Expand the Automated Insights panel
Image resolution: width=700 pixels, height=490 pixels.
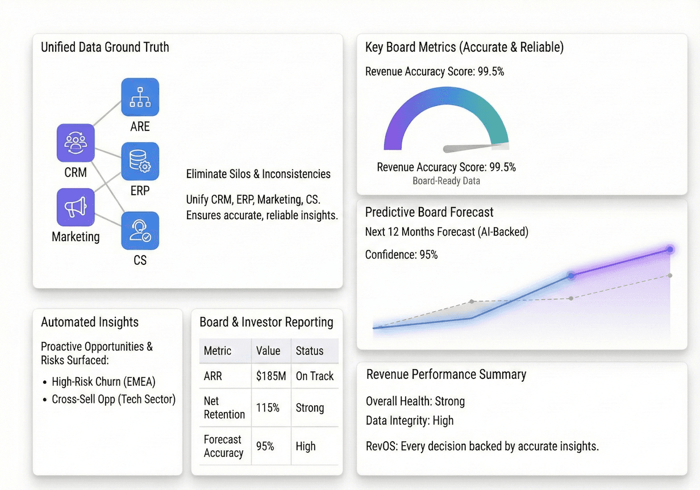90,322
